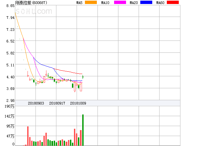Image resolution: width=199 pixels, height=146 pixels.
Task: Click the volume axis label 95万
Action: (x=10, y=126)
